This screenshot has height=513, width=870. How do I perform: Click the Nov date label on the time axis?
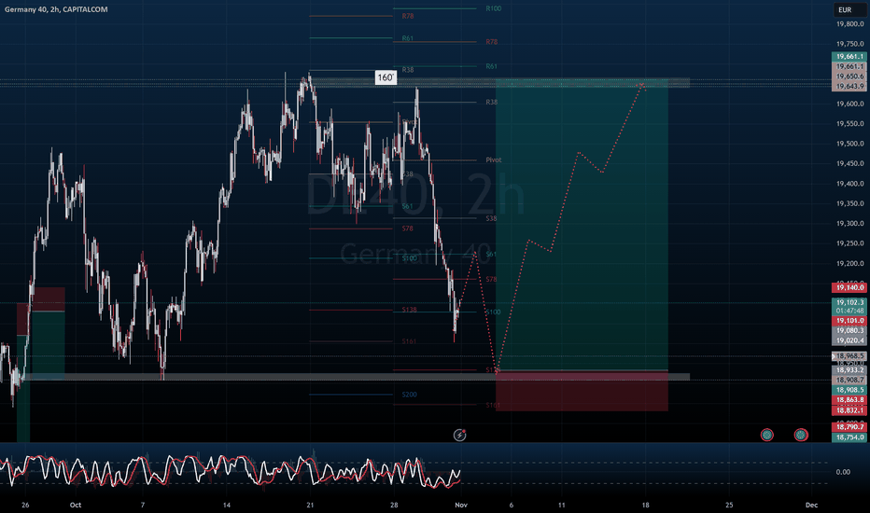pos(461,505)
